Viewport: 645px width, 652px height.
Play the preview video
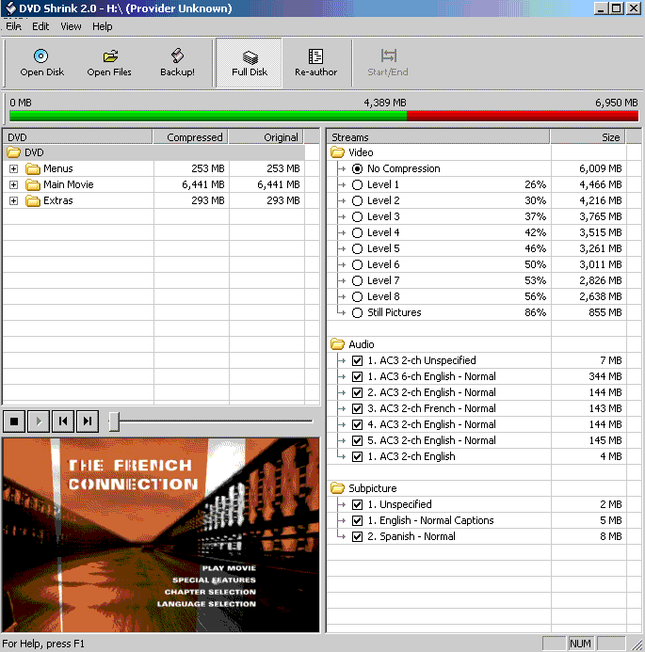pyautogui.click(x=39, y=421)
